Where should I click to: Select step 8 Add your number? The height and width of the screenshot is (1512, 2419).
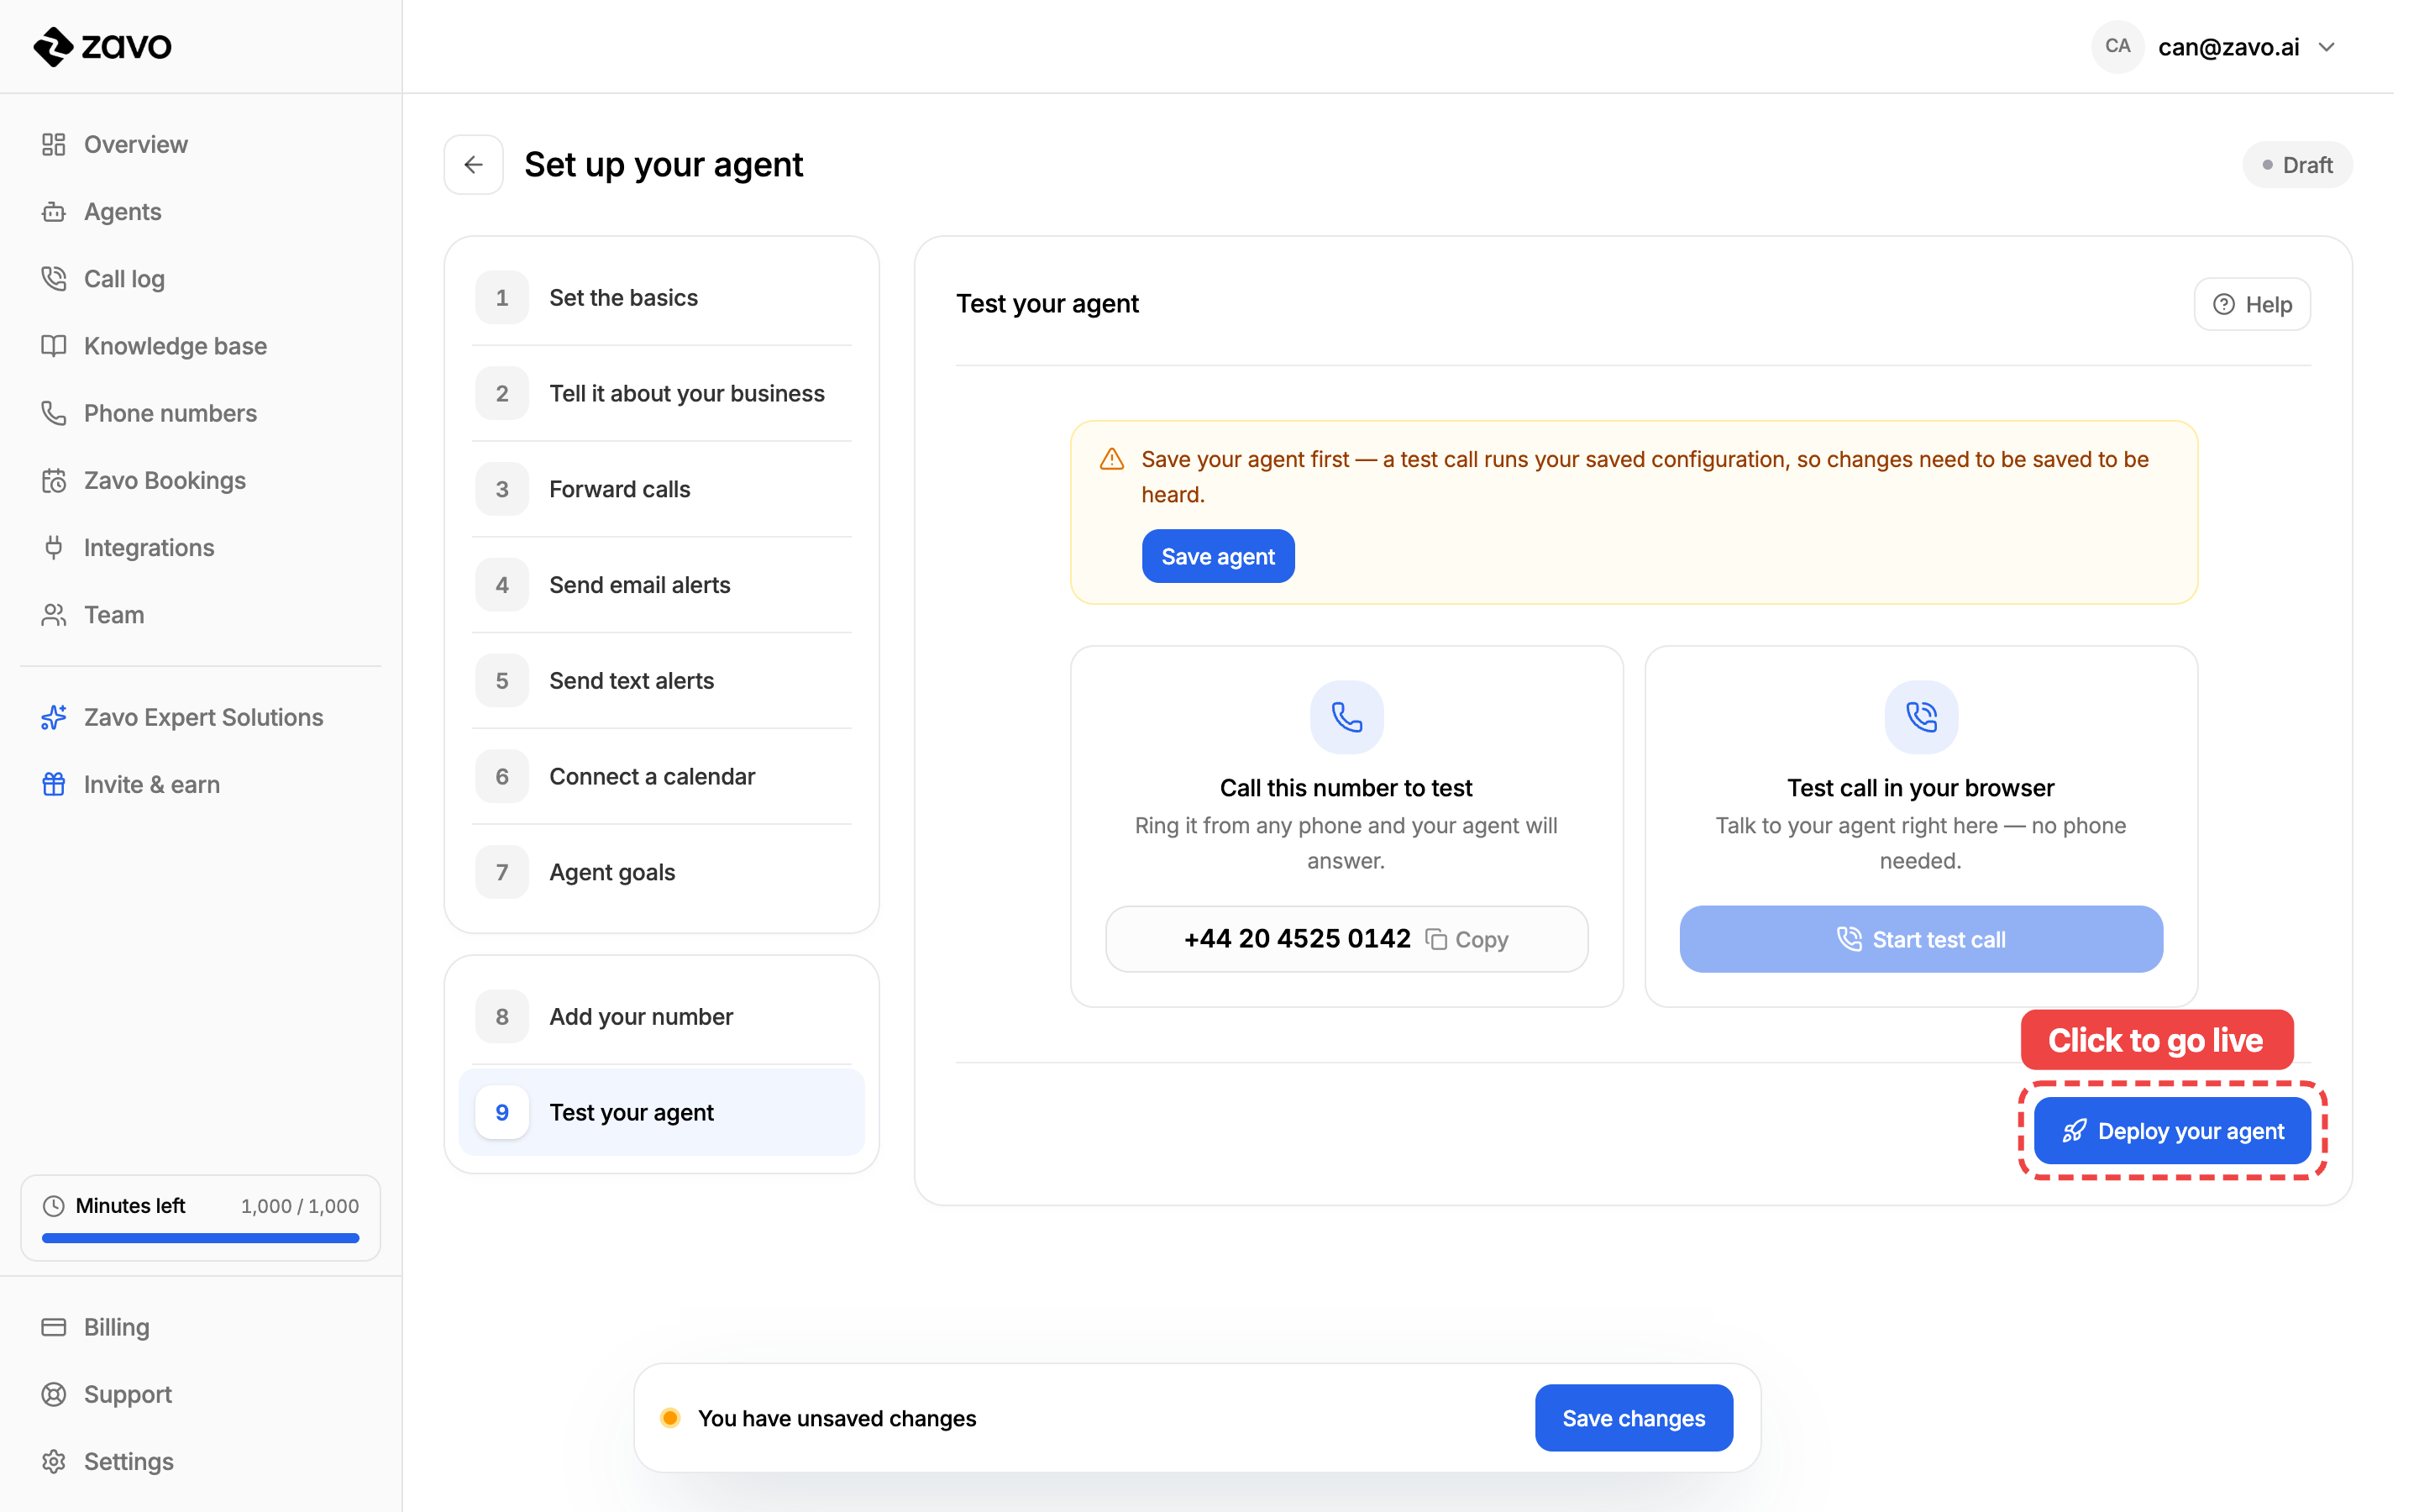(x=661, y=1016)
